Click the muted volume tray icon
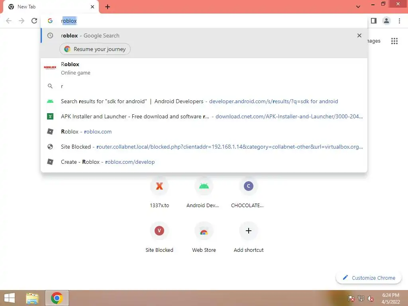 point(371,298)
